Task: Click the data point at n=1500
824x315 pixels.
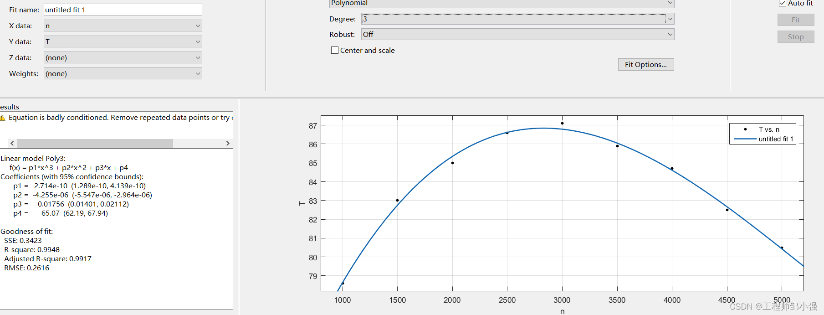Action: 397,201
